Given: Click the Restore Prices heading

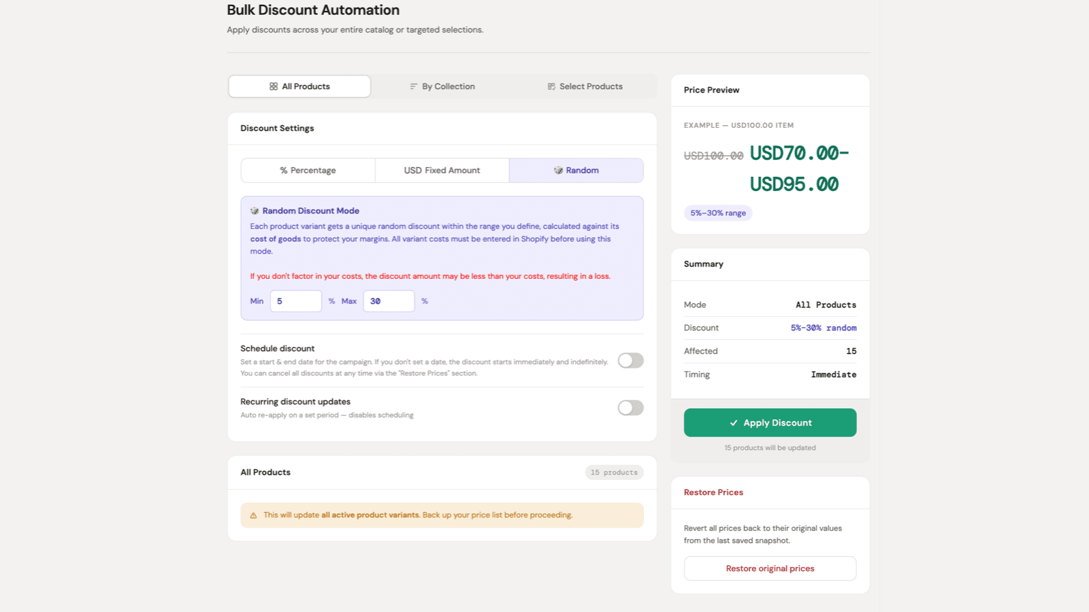Looking at the screenshot, I should click(713, 492).
